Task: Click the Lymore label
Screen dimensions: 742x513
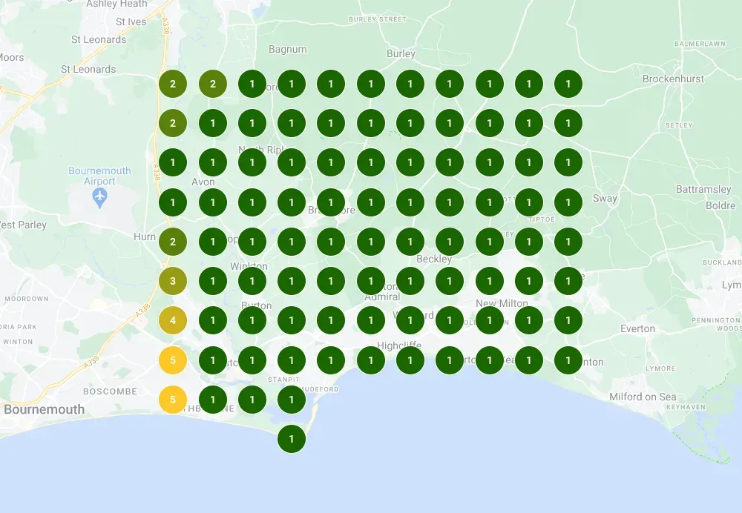Action: tap(660, 368)
